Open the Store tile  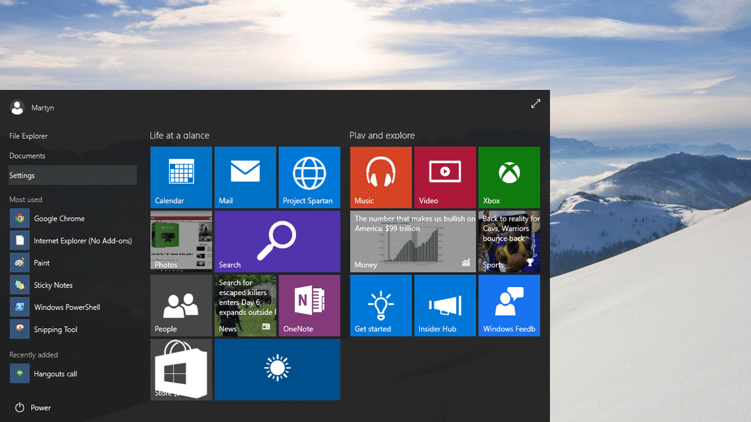click(x=181, y=369)
